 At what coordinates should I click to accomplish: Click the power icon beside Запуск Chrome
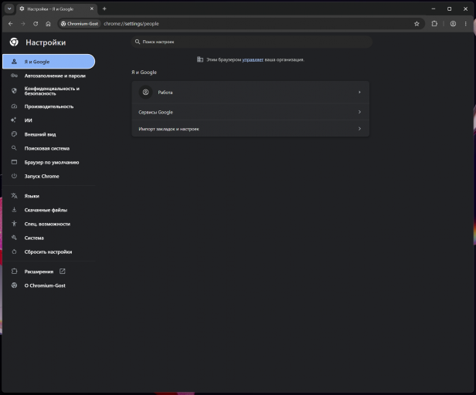14,176
